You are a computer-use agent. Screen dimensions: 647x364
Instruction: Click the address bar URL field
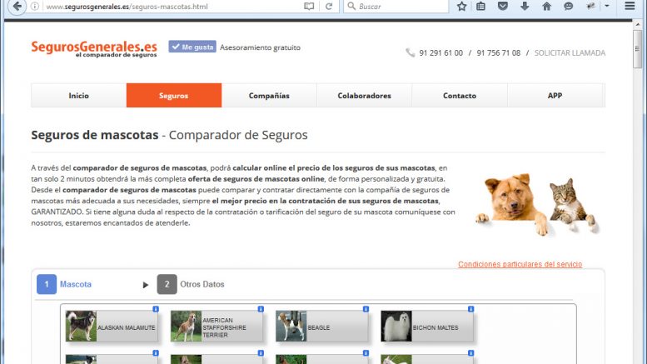coord(172,7)
